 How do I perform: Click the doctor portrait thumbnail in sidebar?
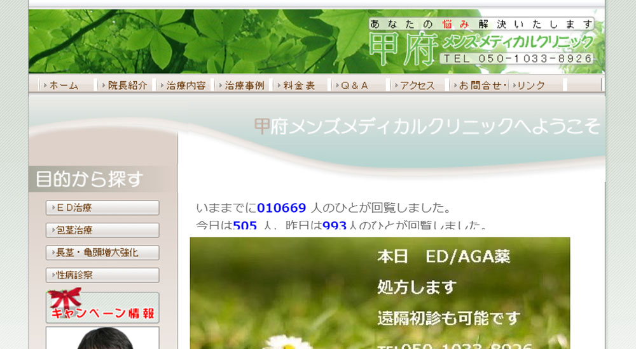102,338
